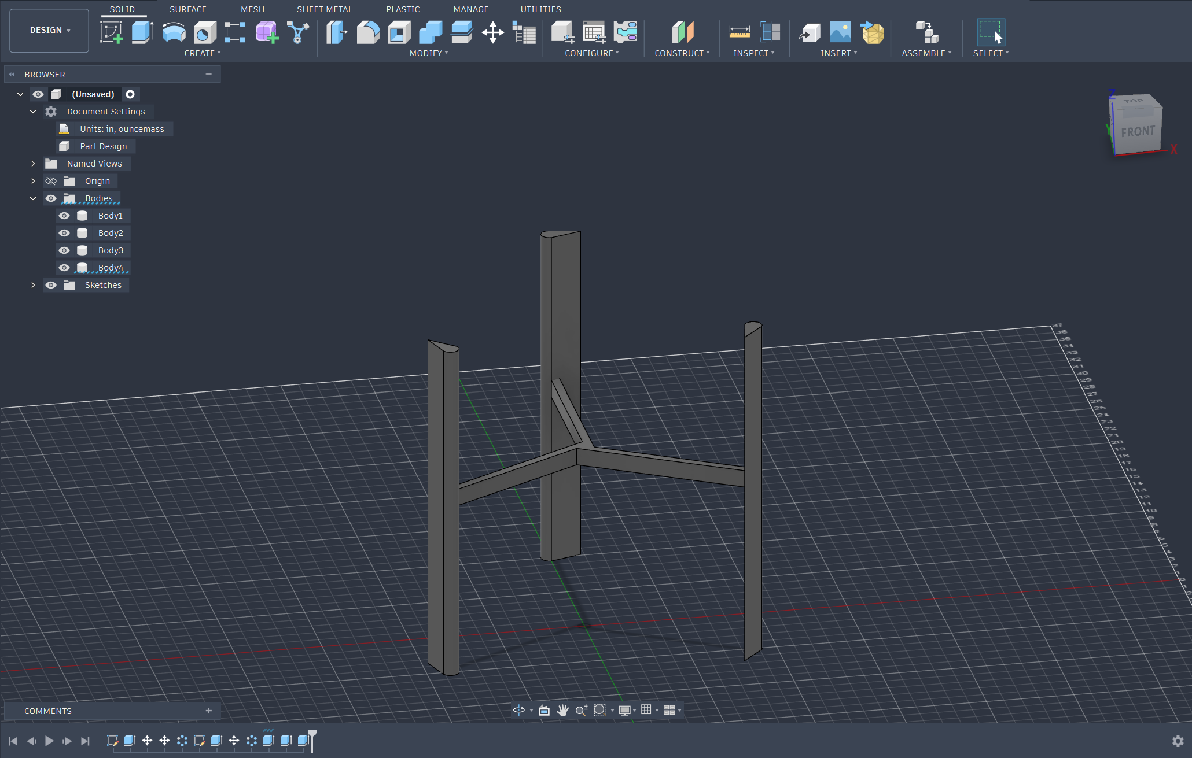Select the Shell tool
Image resolution: width=1192 pixels, height=758 pixels.
(x=399, y=32)
